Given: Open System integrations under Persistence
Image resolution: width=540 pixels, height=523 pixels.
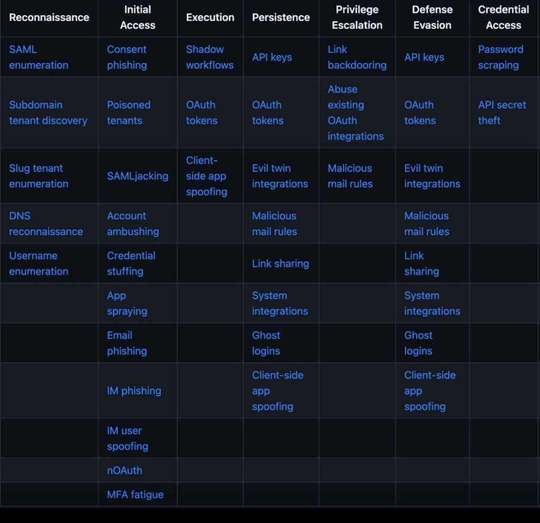Looking at the screenshot, I should point(280,303).
